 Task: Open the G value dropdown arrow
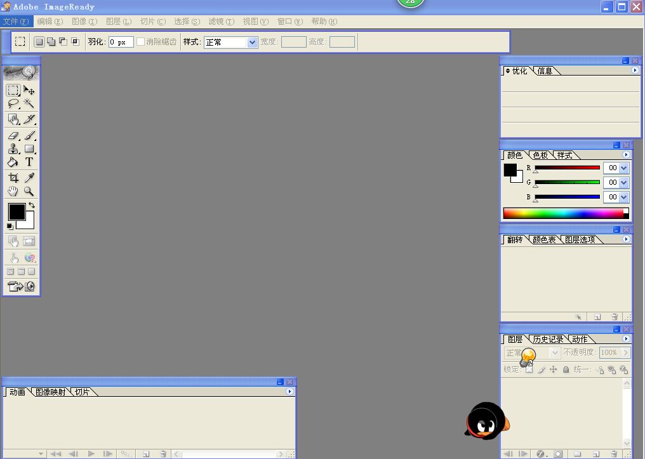[623, 182]
